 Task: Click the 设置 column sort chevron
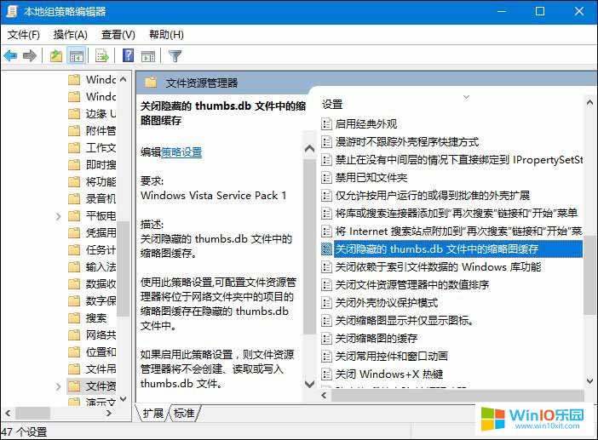click(466, 97)
